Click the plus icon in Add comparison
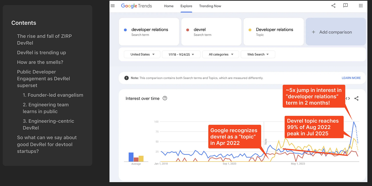Screen dimensions: 372x186 pyautogui.click(x=313, y=32)
